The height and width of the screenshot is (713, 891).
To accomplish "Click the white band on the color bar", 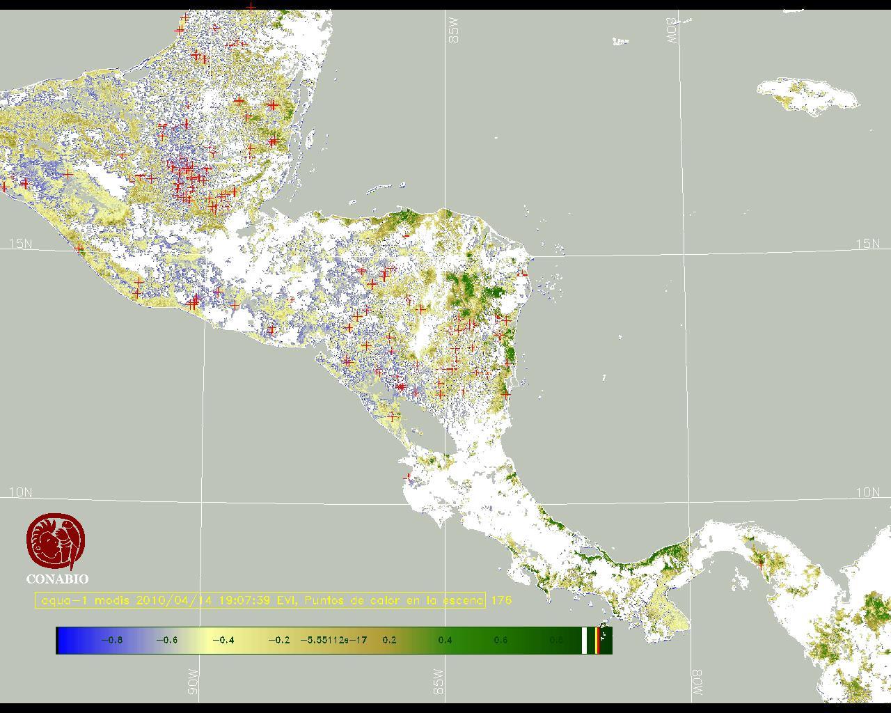I will pyautogui.click(x=585, y=640).
